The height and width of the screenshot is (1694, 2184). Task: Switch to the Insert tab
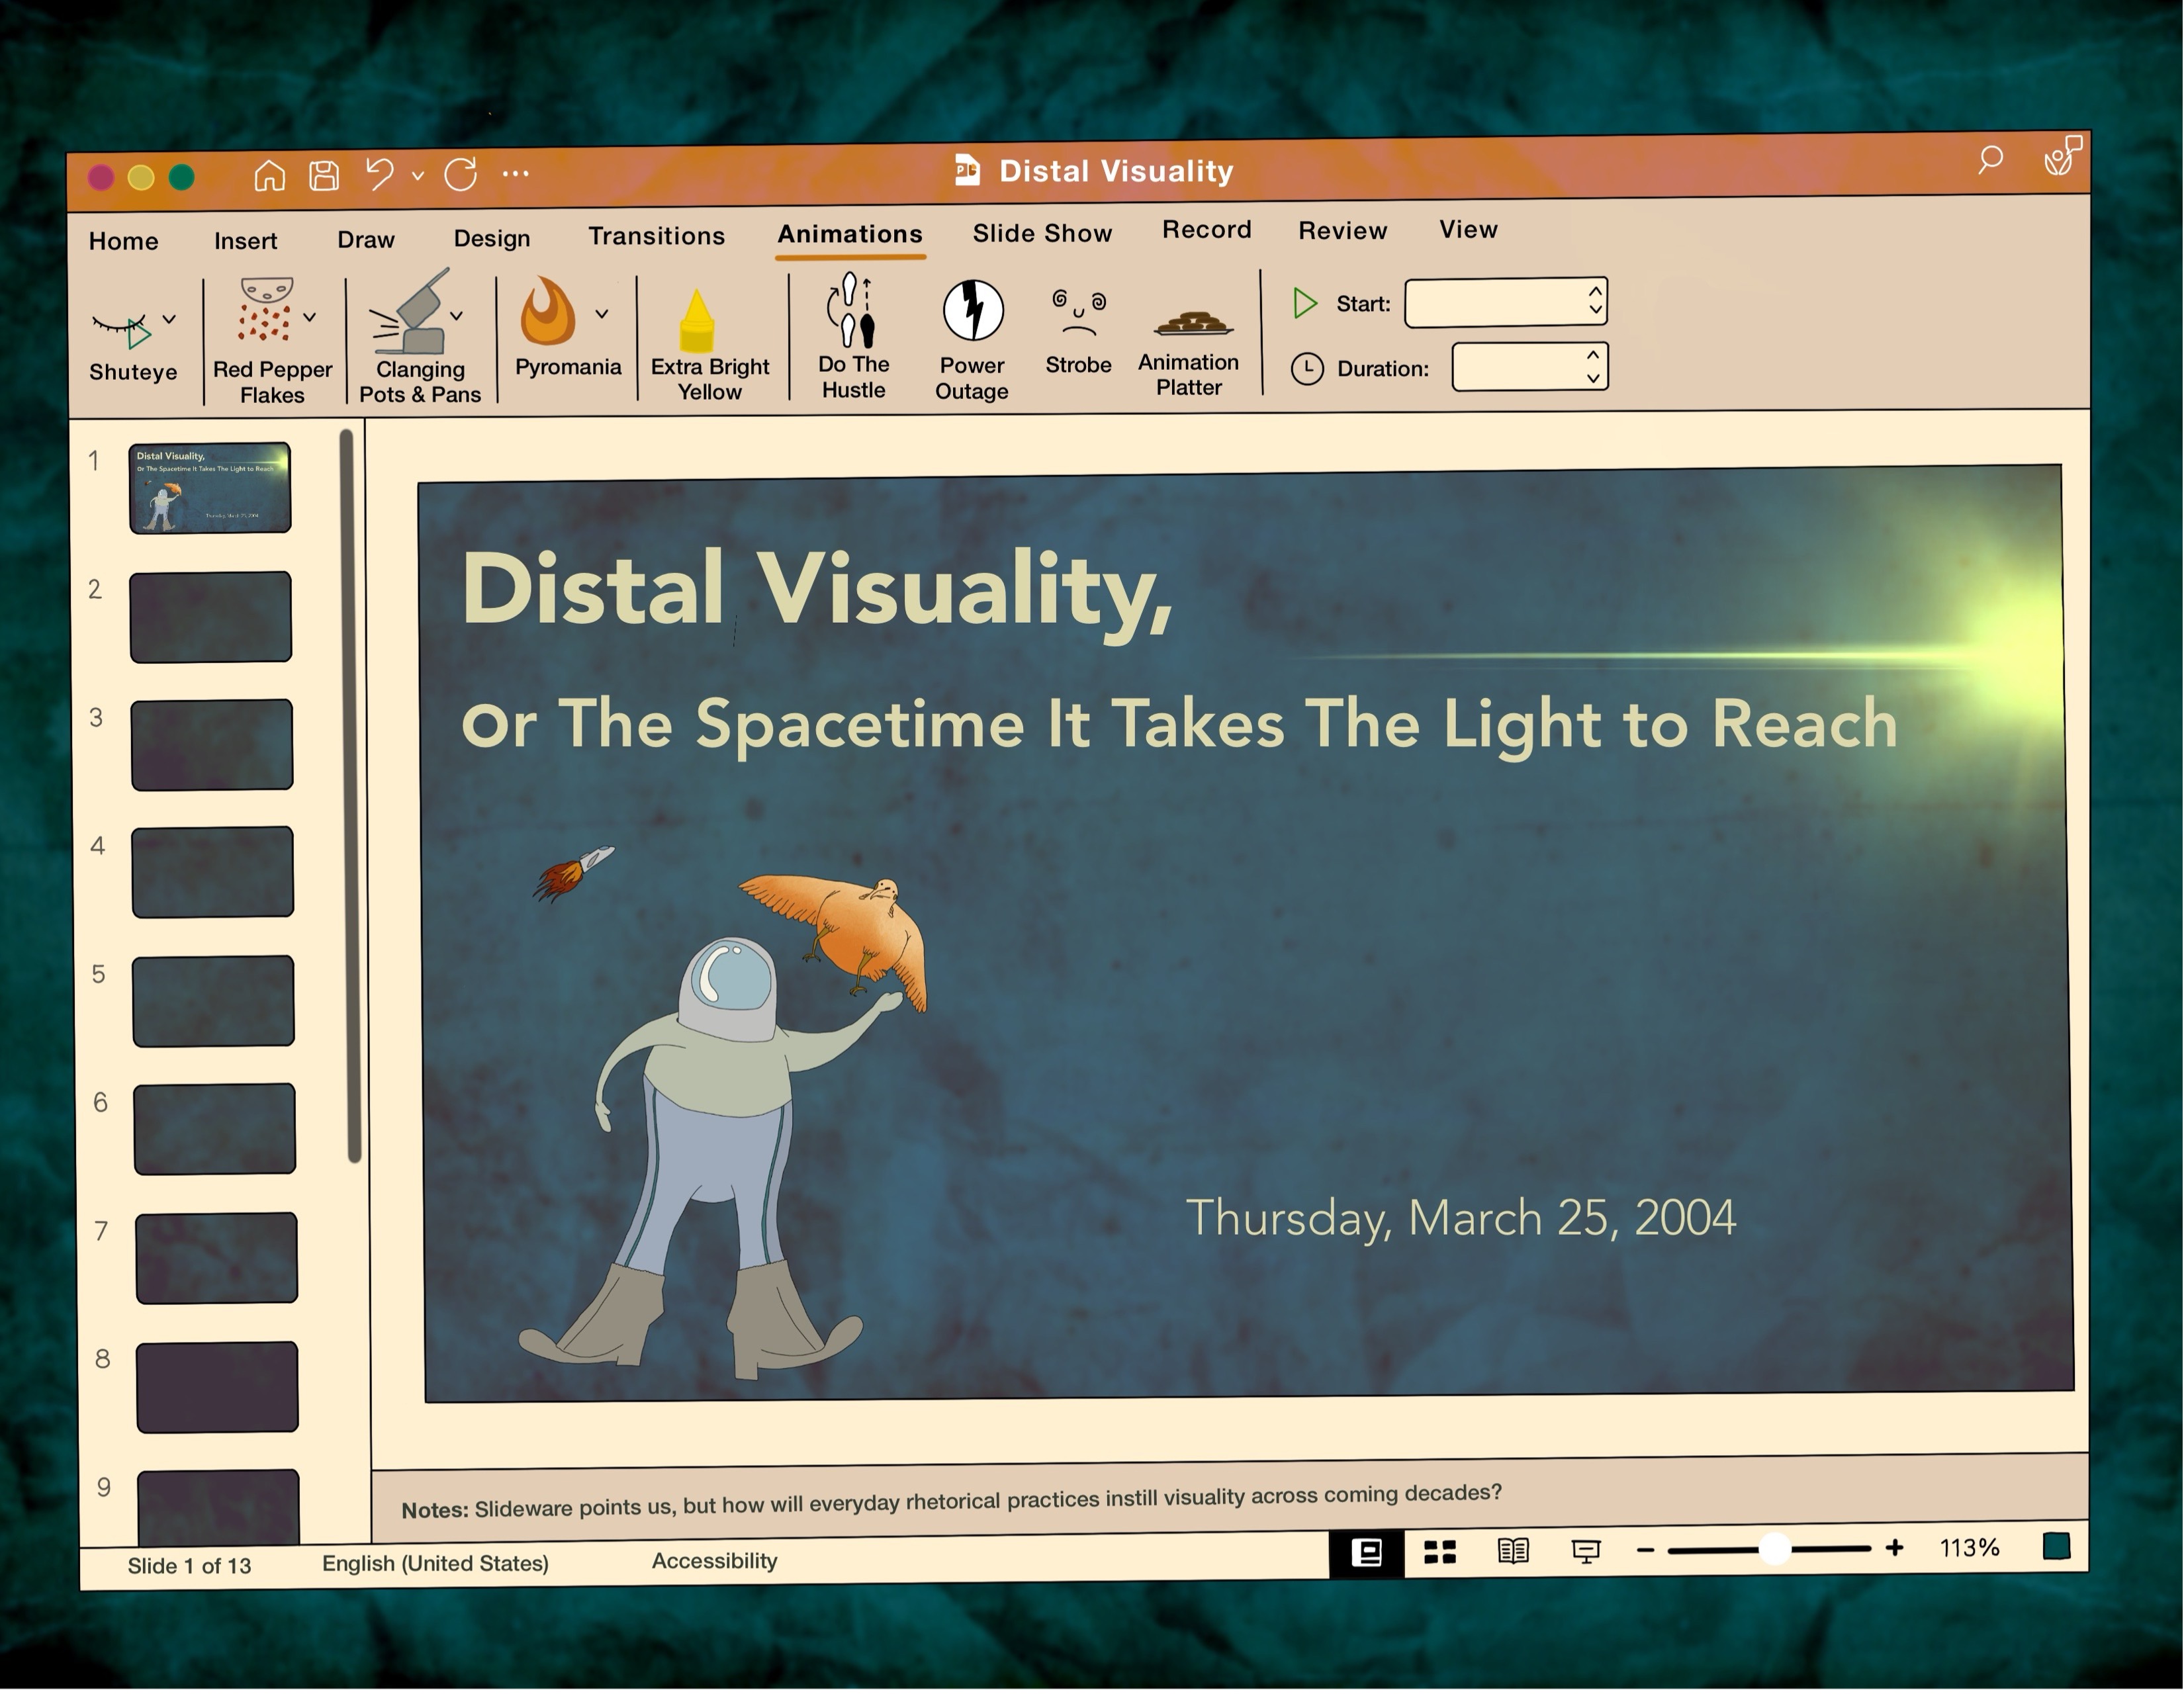click(245, 241)
